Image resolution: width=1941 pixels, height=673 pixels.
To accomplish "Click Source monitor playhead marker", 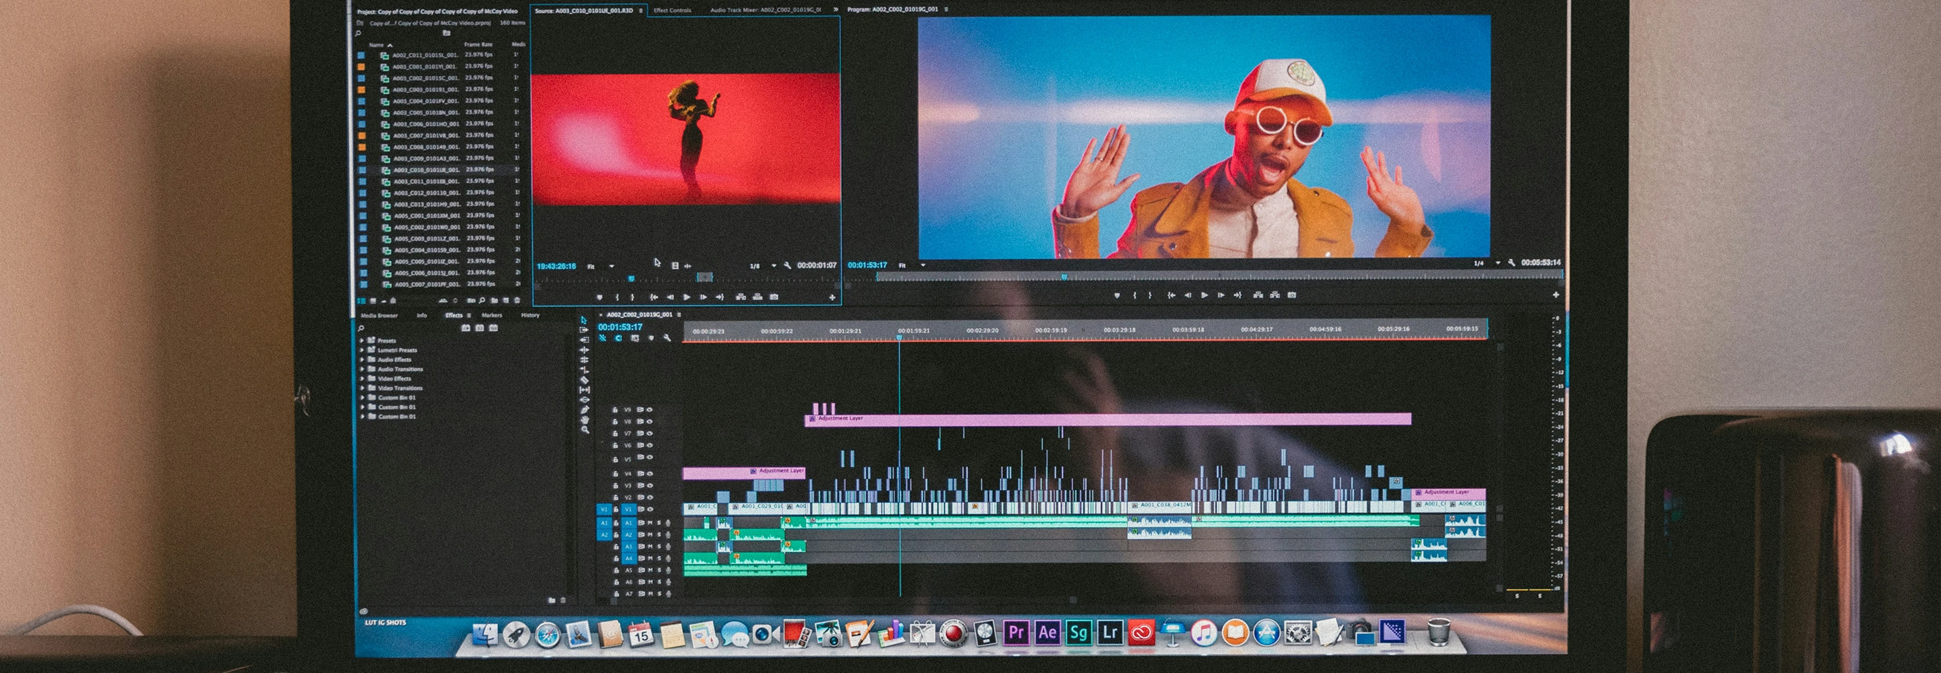I will (631, 279).
